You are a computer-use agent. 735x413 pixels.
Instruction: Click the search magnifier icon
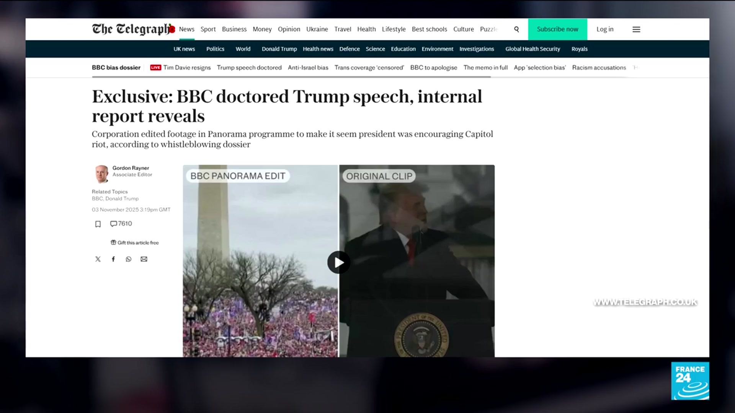coord(516,29)
